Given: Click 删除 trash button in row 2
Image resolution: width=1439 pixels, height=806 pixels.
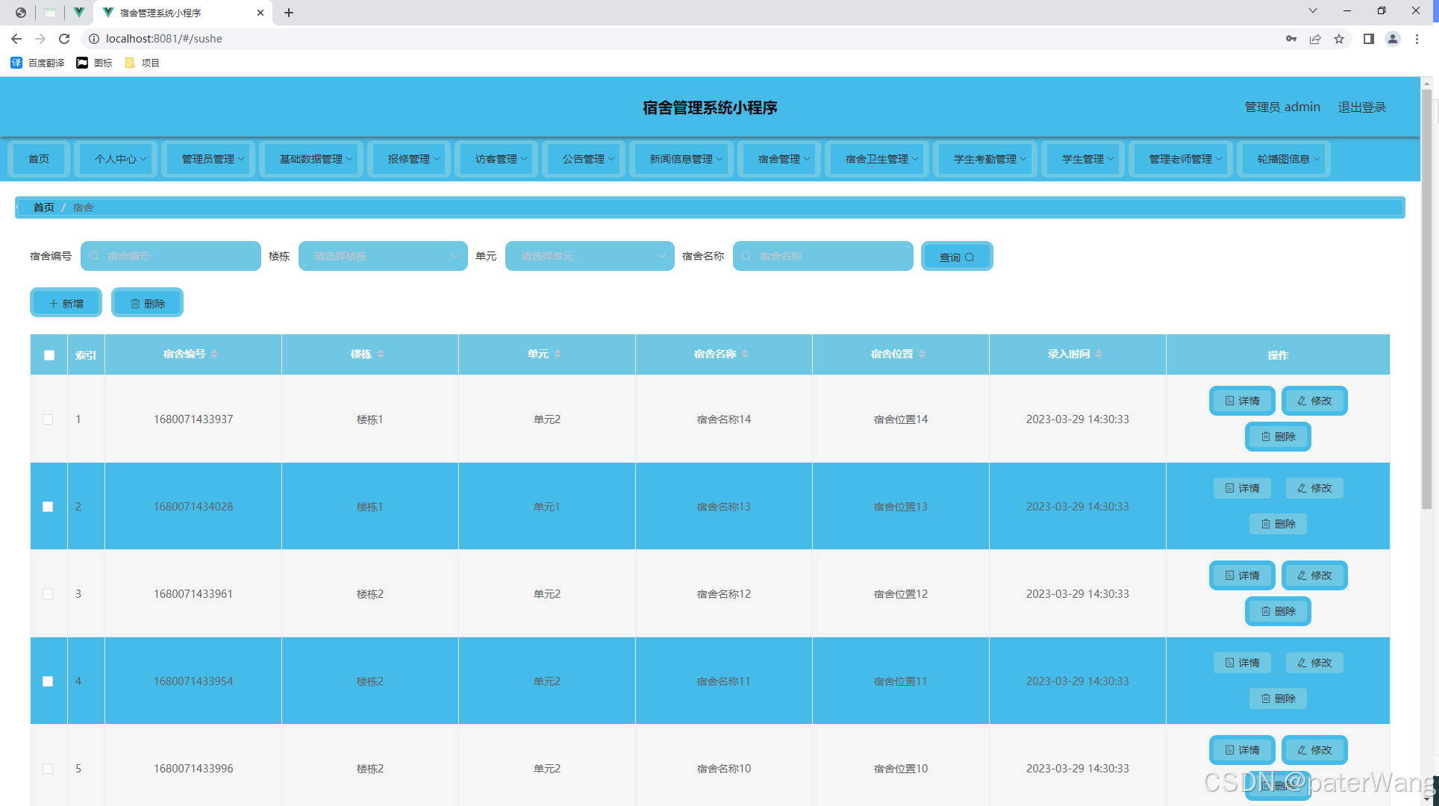Looking at the screenshot, I should point(1278,524).
